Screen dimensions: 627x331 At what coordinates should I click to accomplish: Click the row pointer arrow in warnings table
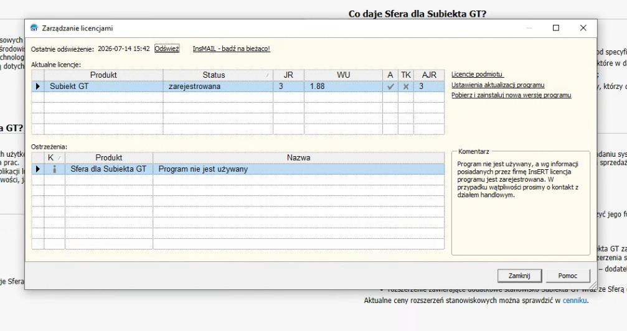pyautogui.click(x=37, y=169)
